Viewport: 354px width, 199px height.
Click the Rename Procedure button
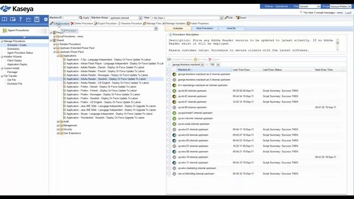point(130,23)
